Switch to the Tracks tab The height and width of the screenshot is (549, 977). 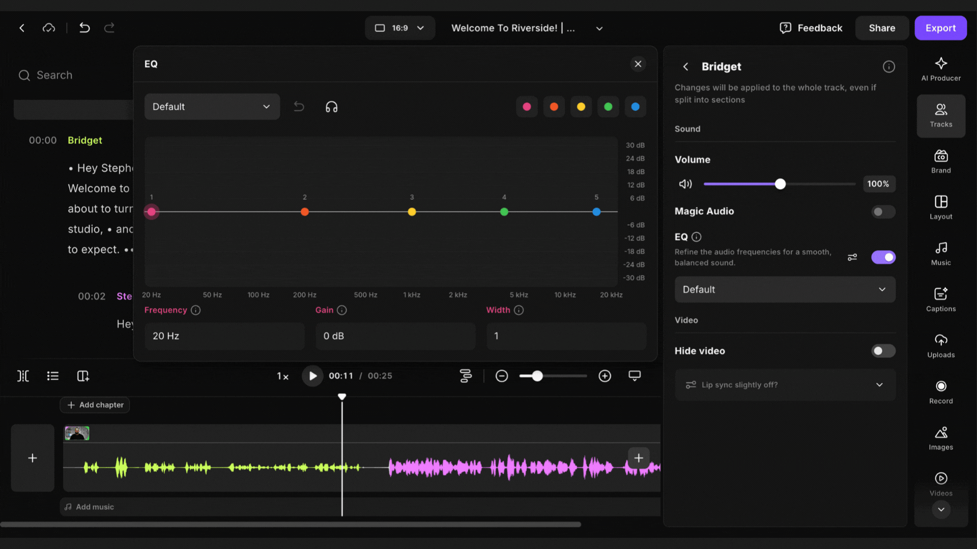pyautogui.click(x=940, y=115)
